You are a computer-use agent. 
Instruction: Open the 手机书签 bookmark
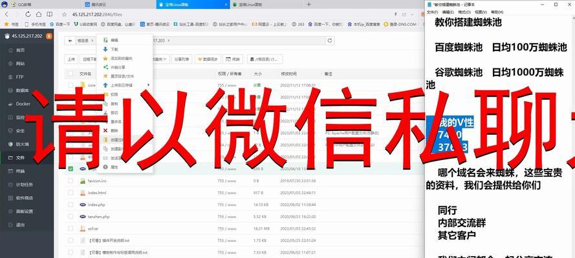coord(35,25)
